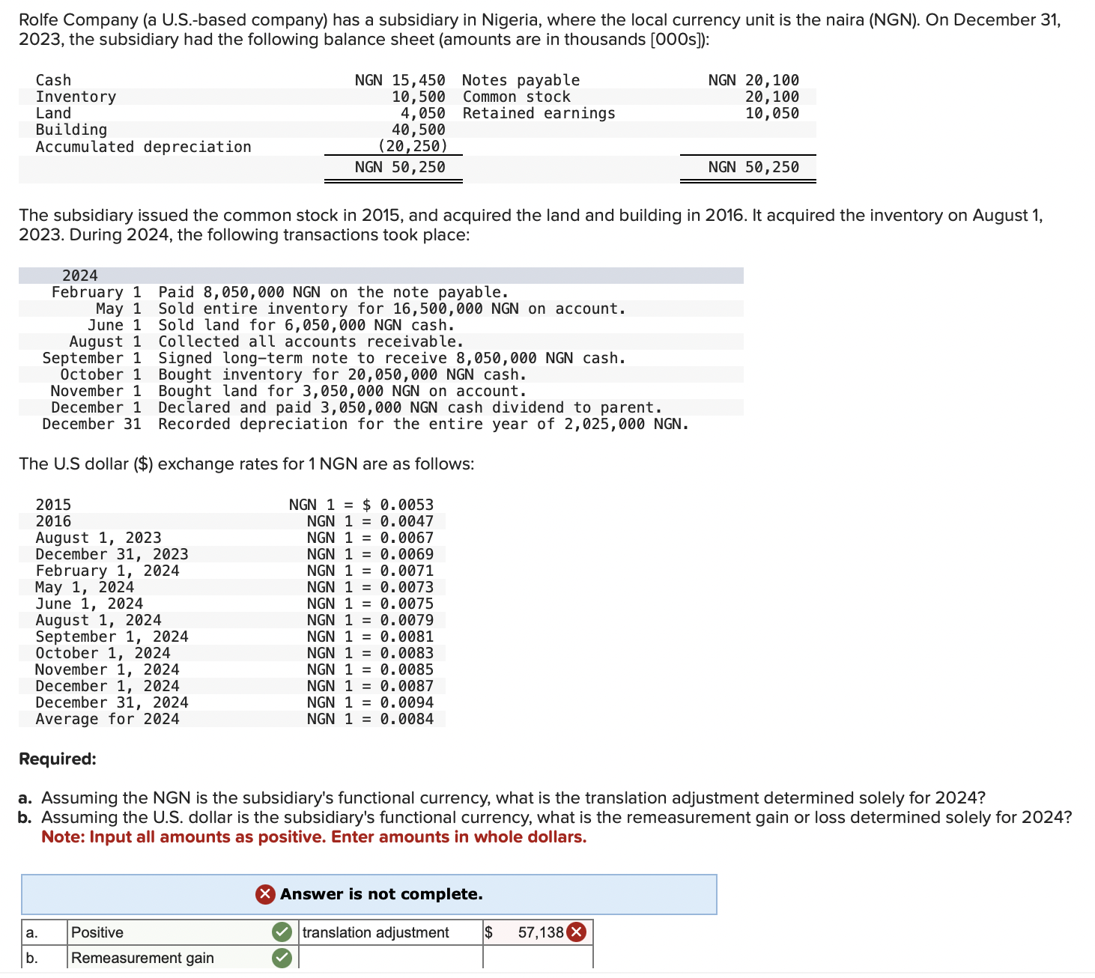Select the 'Signed long-term note' transaction row
Screen dimensions: 1095x978
pos(381,358)
